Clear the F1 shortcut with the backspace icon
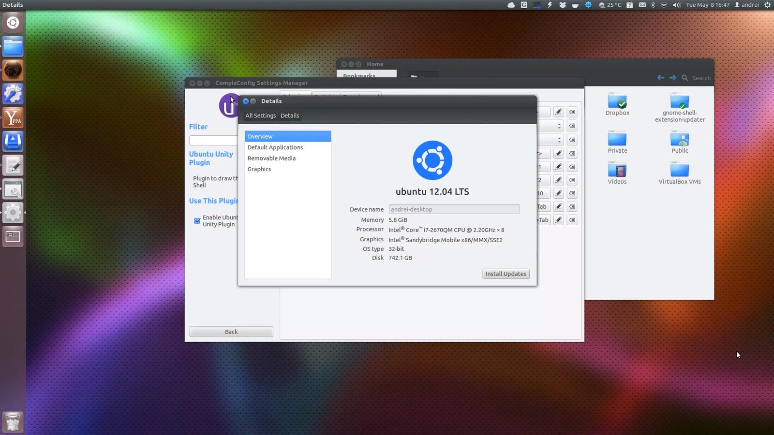The height and width of the screenshot is (435, 774). click(x=572, y=166)
